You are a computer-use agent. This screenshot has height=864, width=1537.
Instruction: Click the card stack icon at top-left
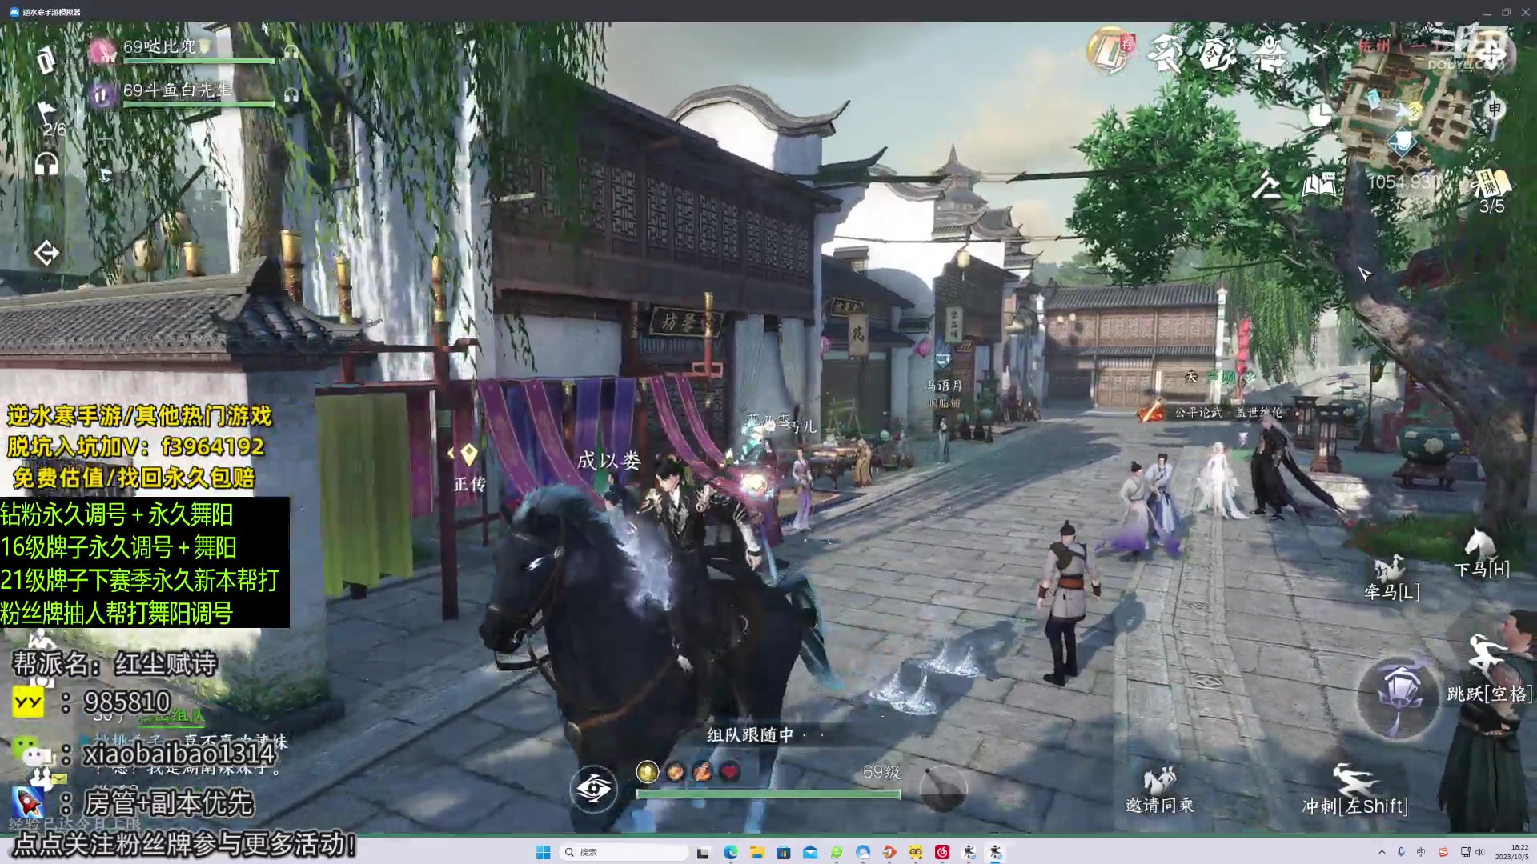[x=46, y=60]
